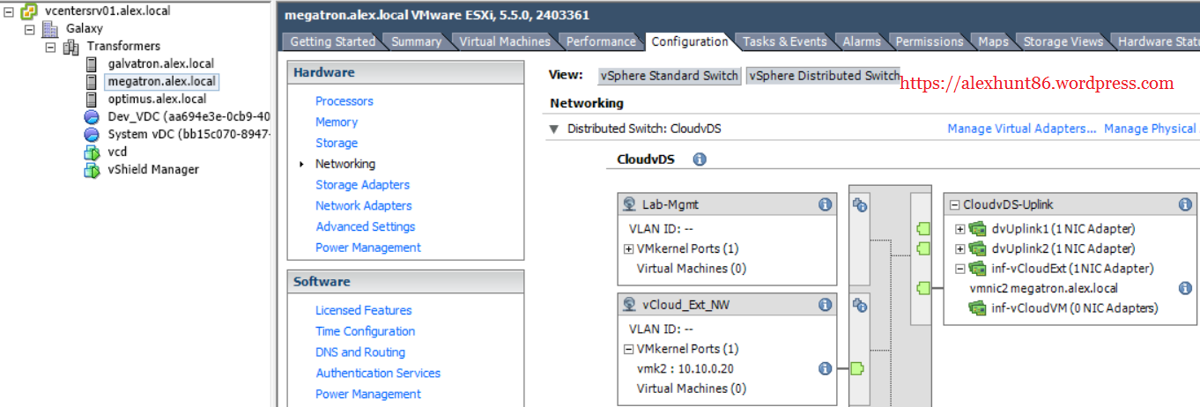Image resolution: width=1200 pixels, height=407 pixels.
Task: Open Manage Virtual Adapters link
Action: (x=1021, y=129)
